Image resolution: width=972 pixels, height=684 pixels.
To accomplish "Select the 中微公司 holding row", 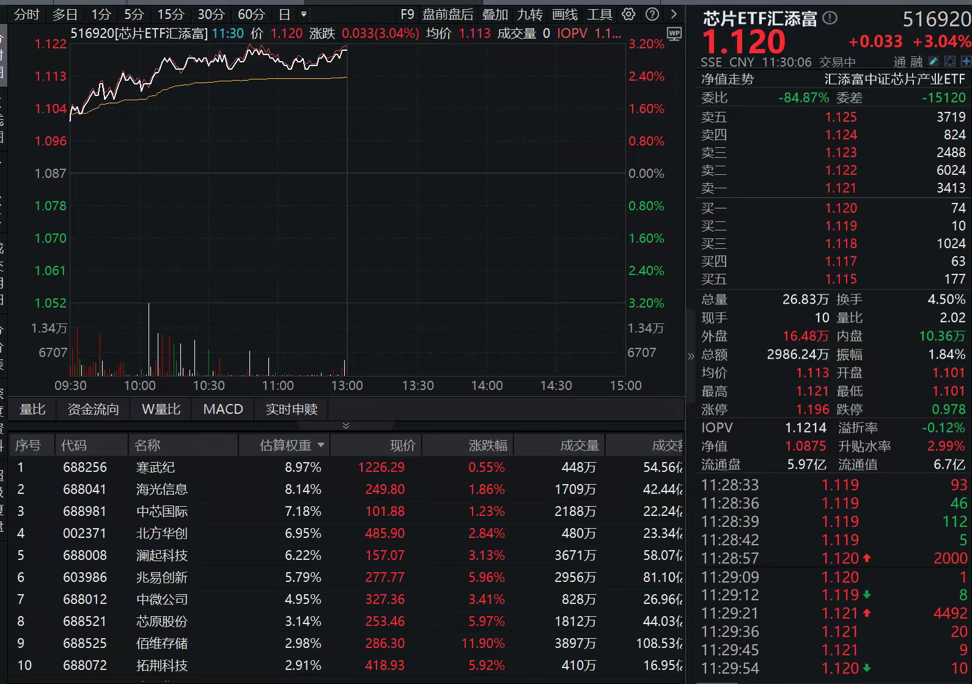I will click(x=347, y=600).
